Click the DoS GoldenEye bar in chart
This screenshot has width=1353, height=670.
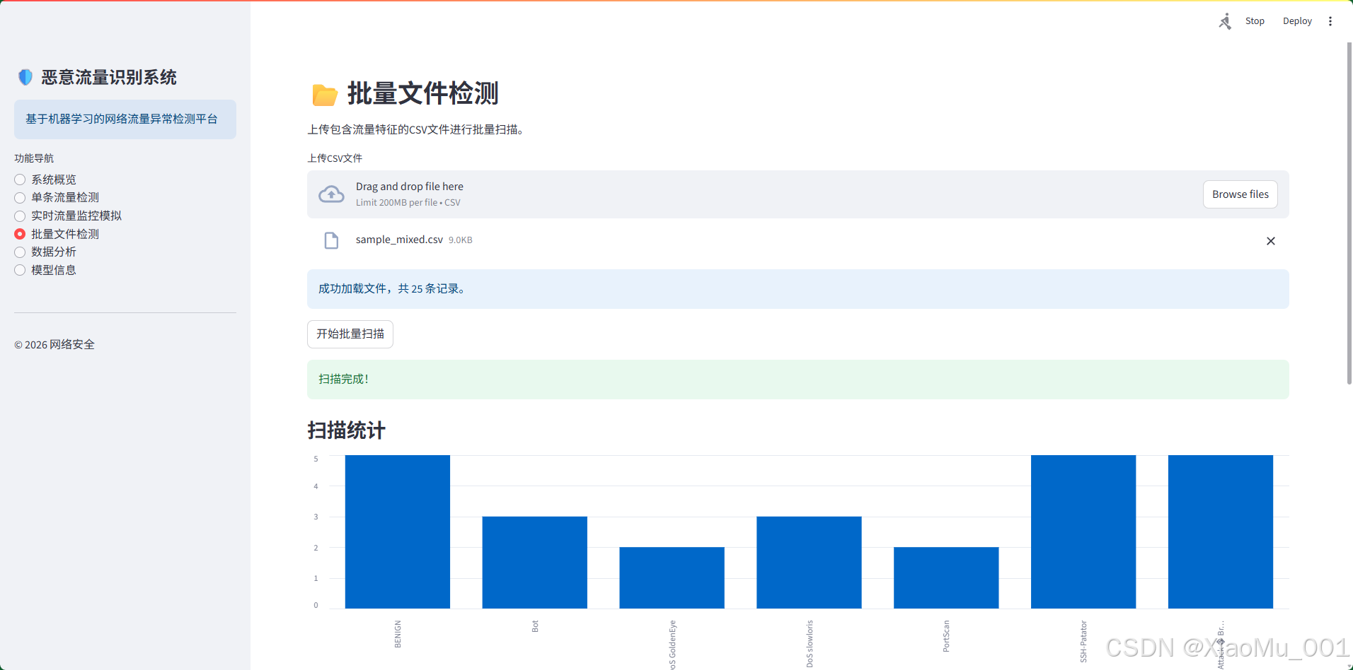pos(672,577)
